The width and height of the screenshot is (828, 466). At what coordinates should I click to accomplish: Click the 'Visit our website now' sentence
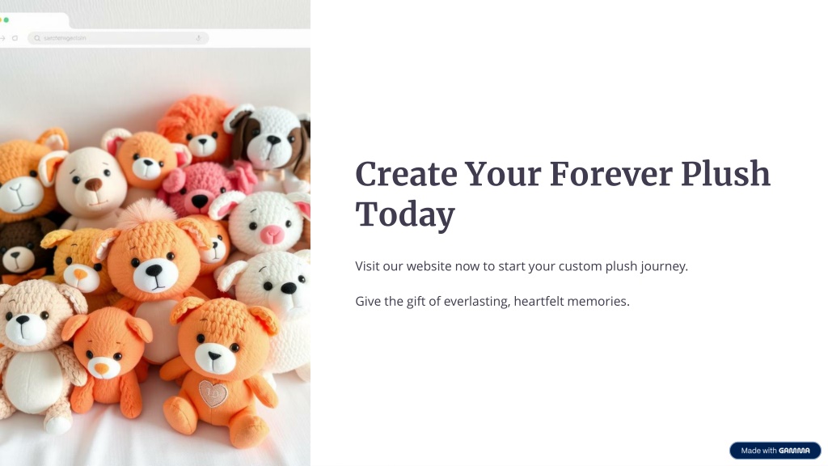[522, 265]
